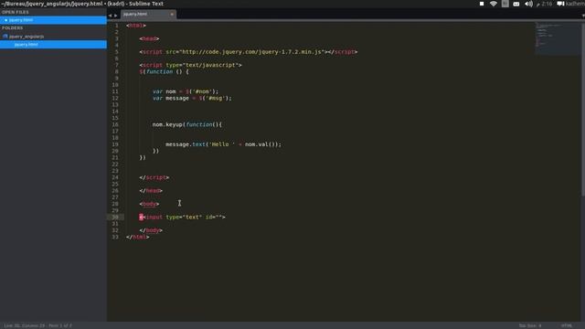Place cursor on the opening head tag
This screenshot has width=585, height=329.
click(x=149, y=38)
